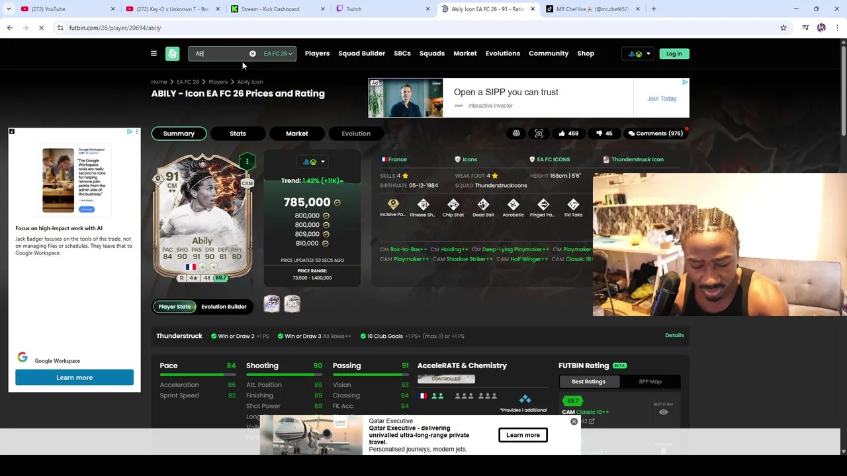
Task: Click Home in the breadcrumb
Action: coord(159,82)
